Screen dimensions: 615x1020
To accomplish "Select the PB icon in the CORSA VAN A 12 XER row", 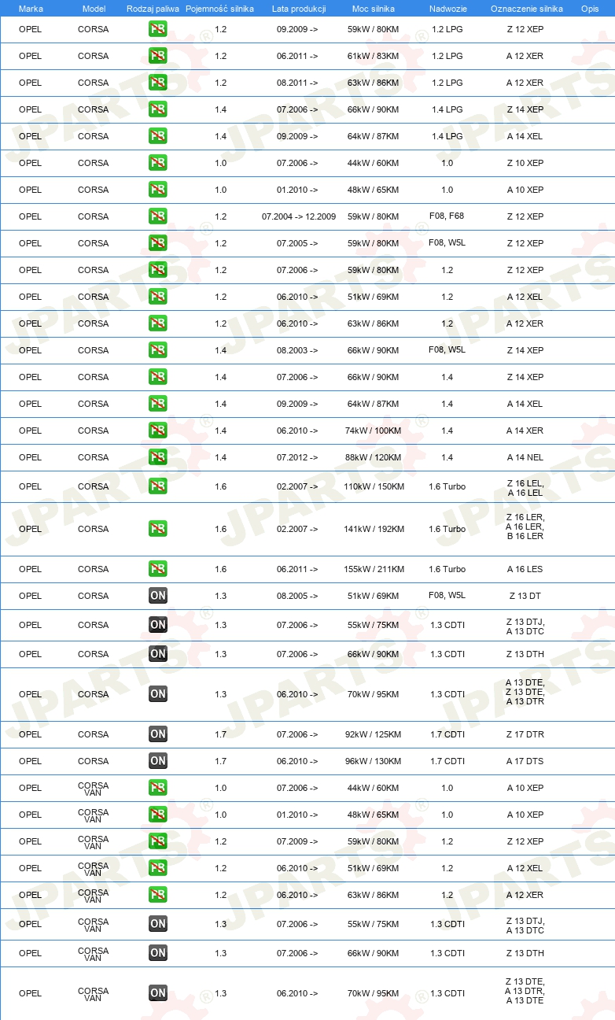I will coord(158,895).
